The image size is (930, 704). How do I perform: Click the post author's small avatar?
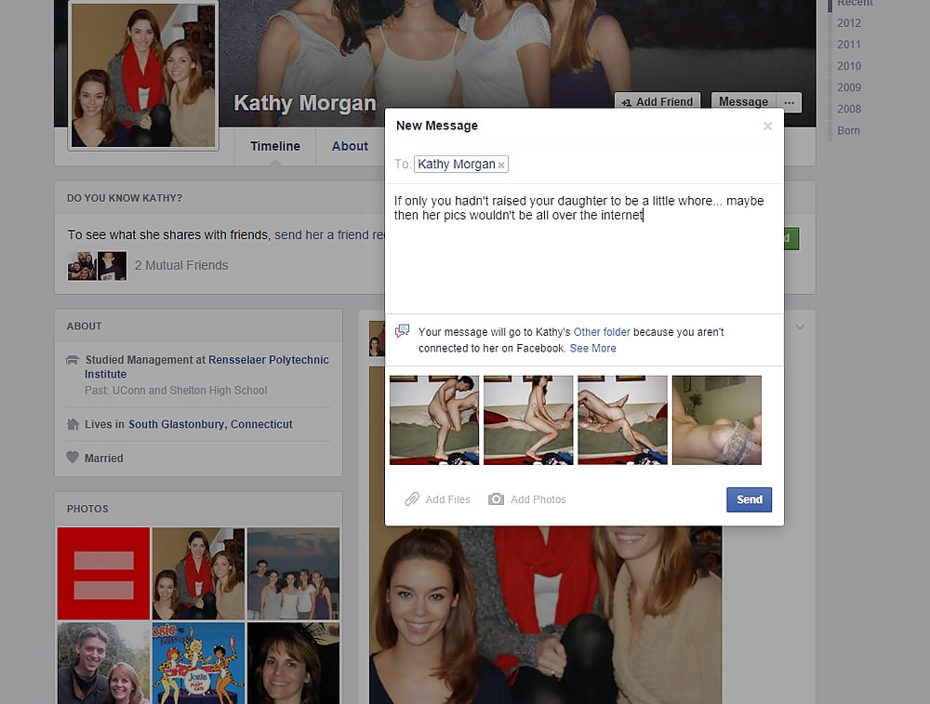click(x=377, y=339)
